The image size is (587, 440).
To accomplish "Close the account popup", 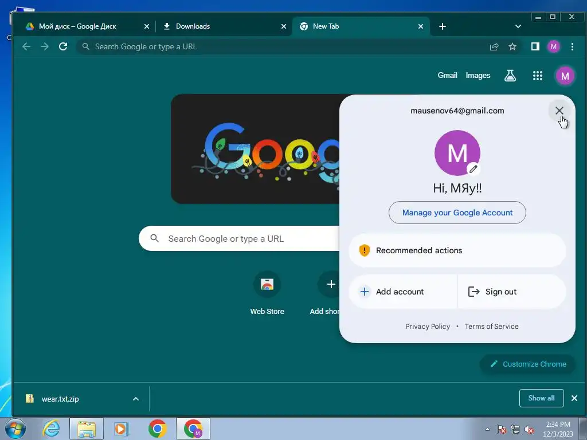I will pos(559,111).
